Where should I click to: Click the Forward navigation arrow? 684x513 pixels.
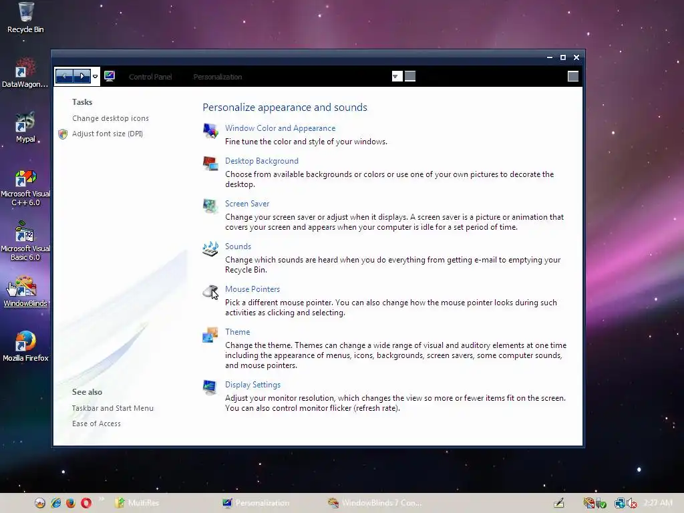pyautogui.click(x=81, y=76)
